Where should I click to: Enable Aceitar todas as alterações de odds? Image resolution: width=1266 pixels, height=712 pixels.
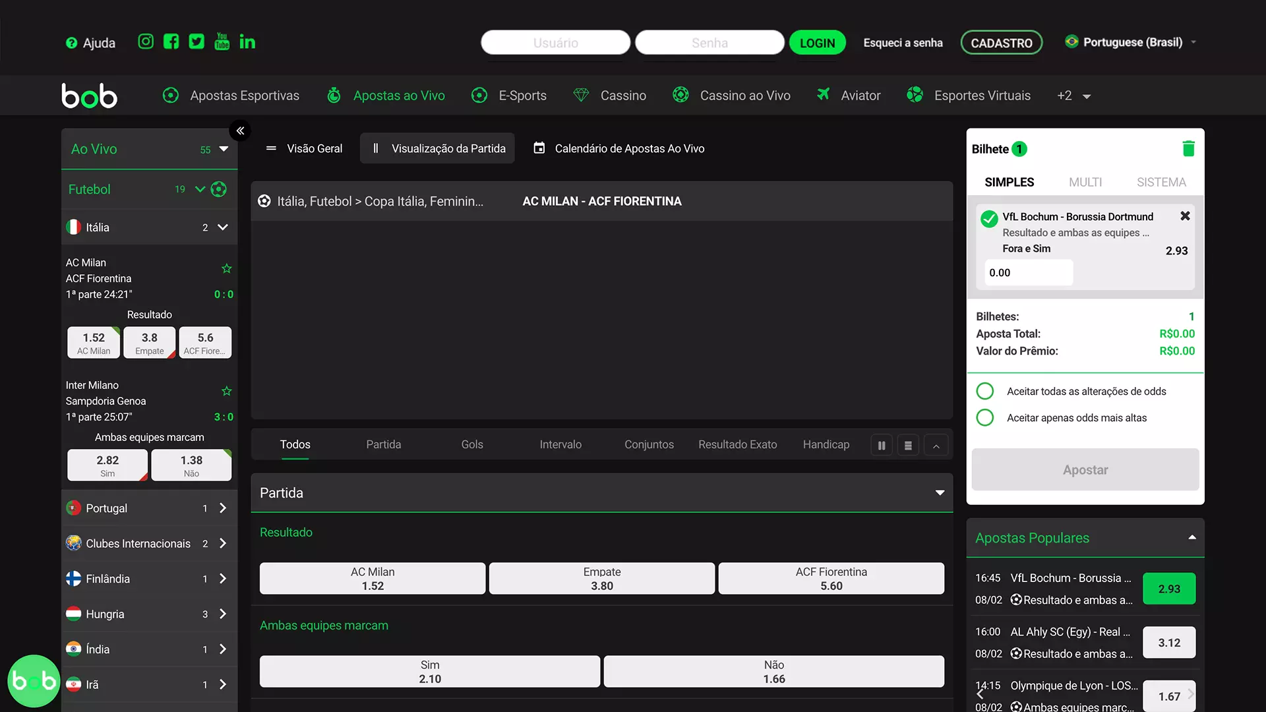[x=985, y=391]
